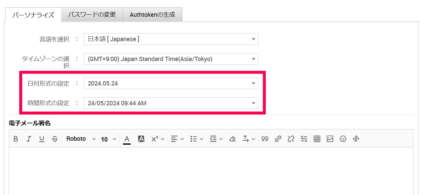Click the 時間形式の設定 label
The image size is (427, 195).
pos(49,103)
